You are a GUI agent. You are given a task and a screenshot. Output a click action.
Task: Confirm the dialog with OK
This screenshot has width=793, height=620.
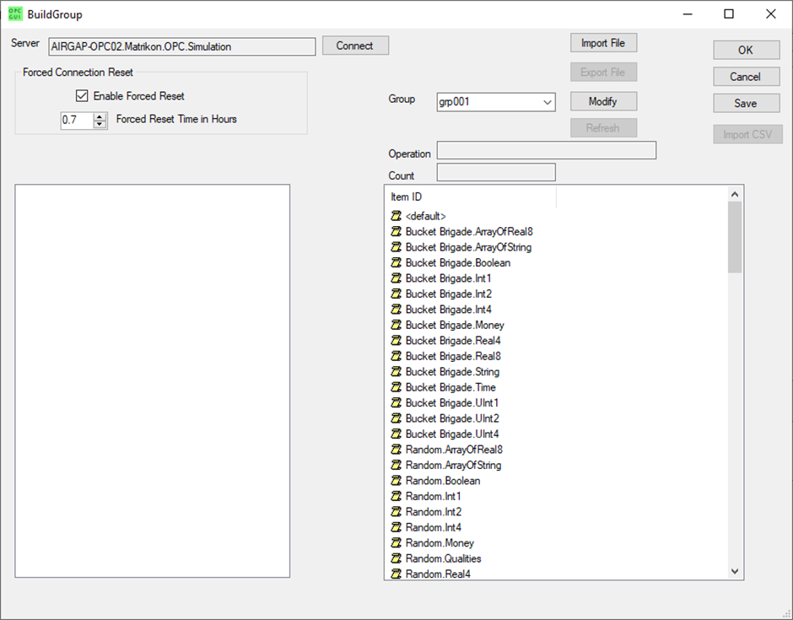[x=747, y=50]
